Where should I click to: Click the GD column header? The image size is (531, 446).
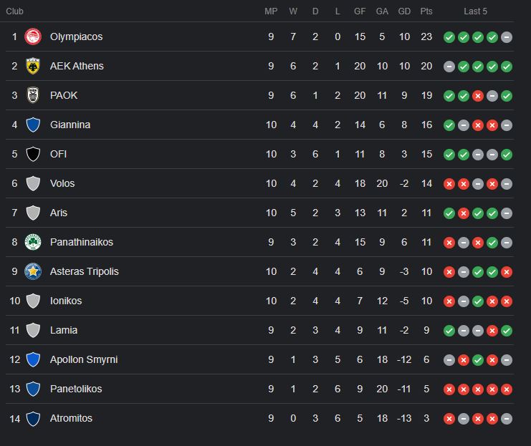(404, 11)
